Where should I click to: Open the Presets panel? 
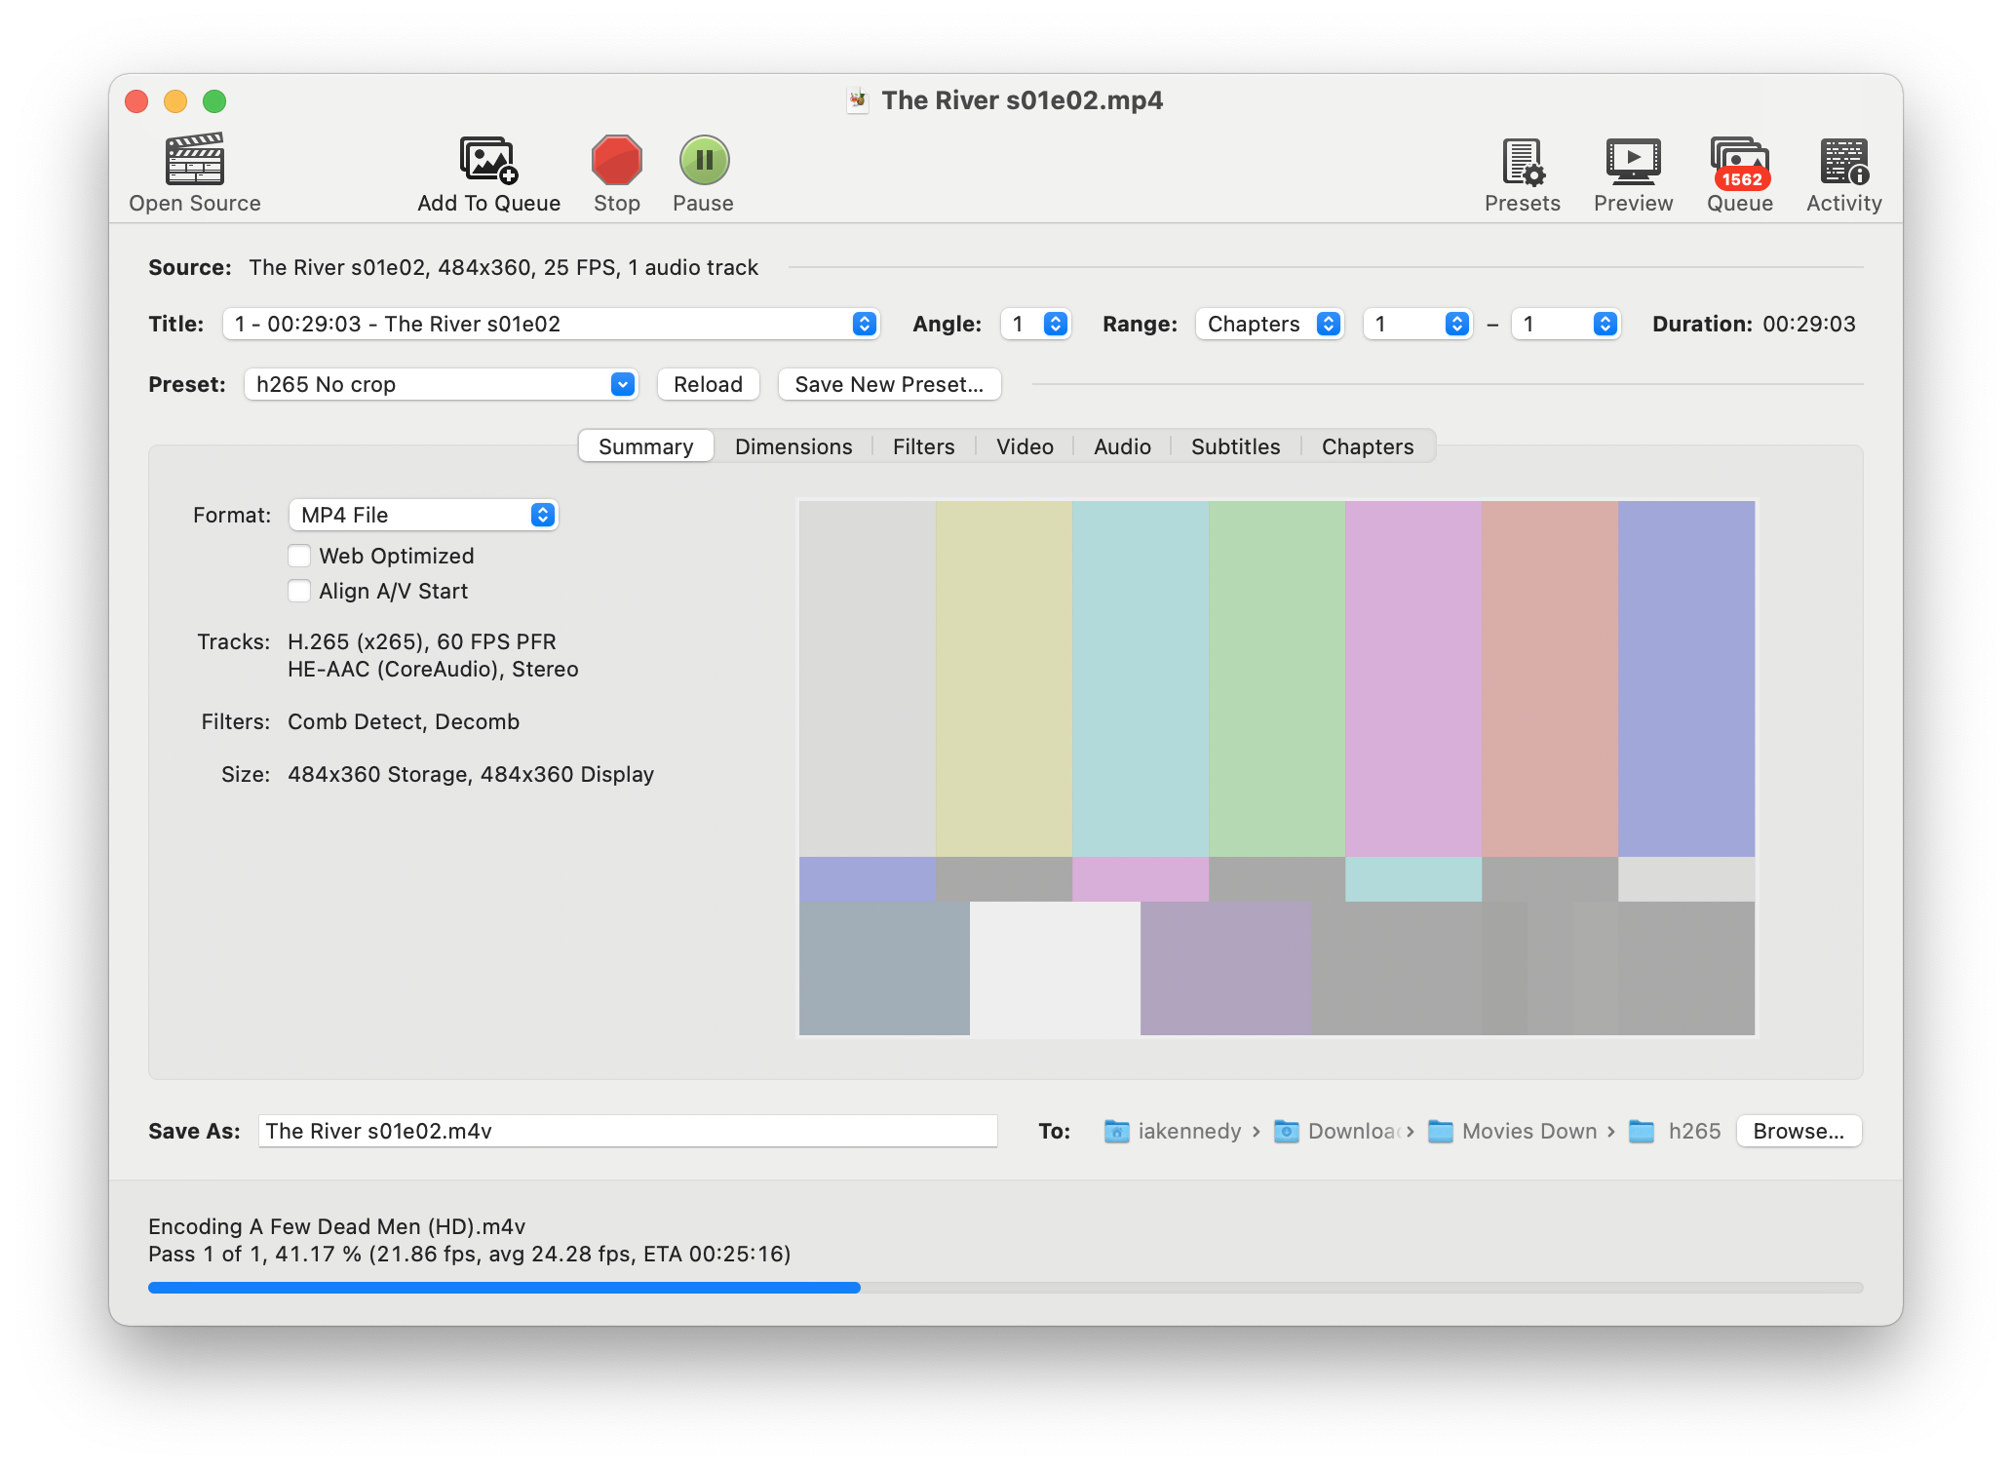[x=1521, y=171]
